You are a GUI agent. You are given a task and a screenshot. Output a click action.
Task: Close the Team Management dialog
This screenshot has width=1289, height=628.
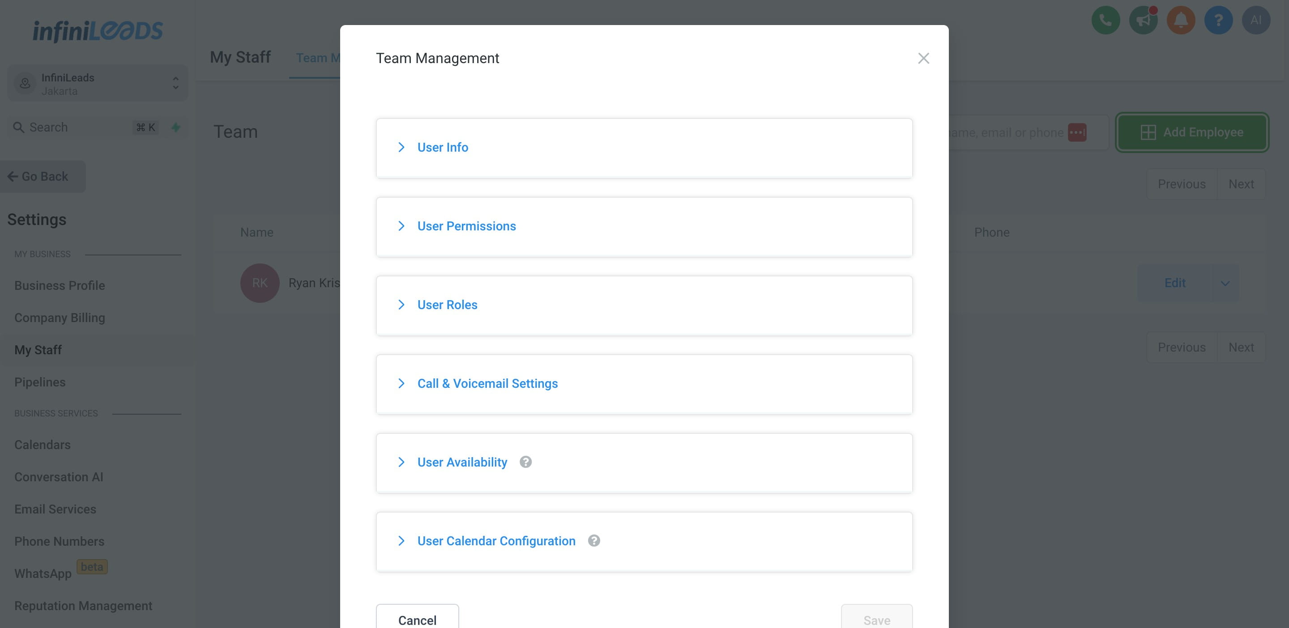point(923,59)
